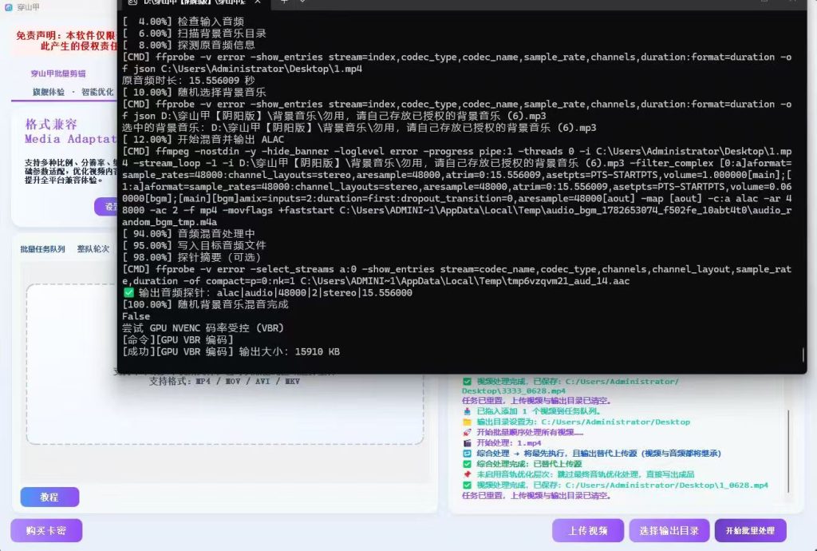Click 选择输出目录 to choose output folder
Screen dimensions: 817x551
point(669,531)
